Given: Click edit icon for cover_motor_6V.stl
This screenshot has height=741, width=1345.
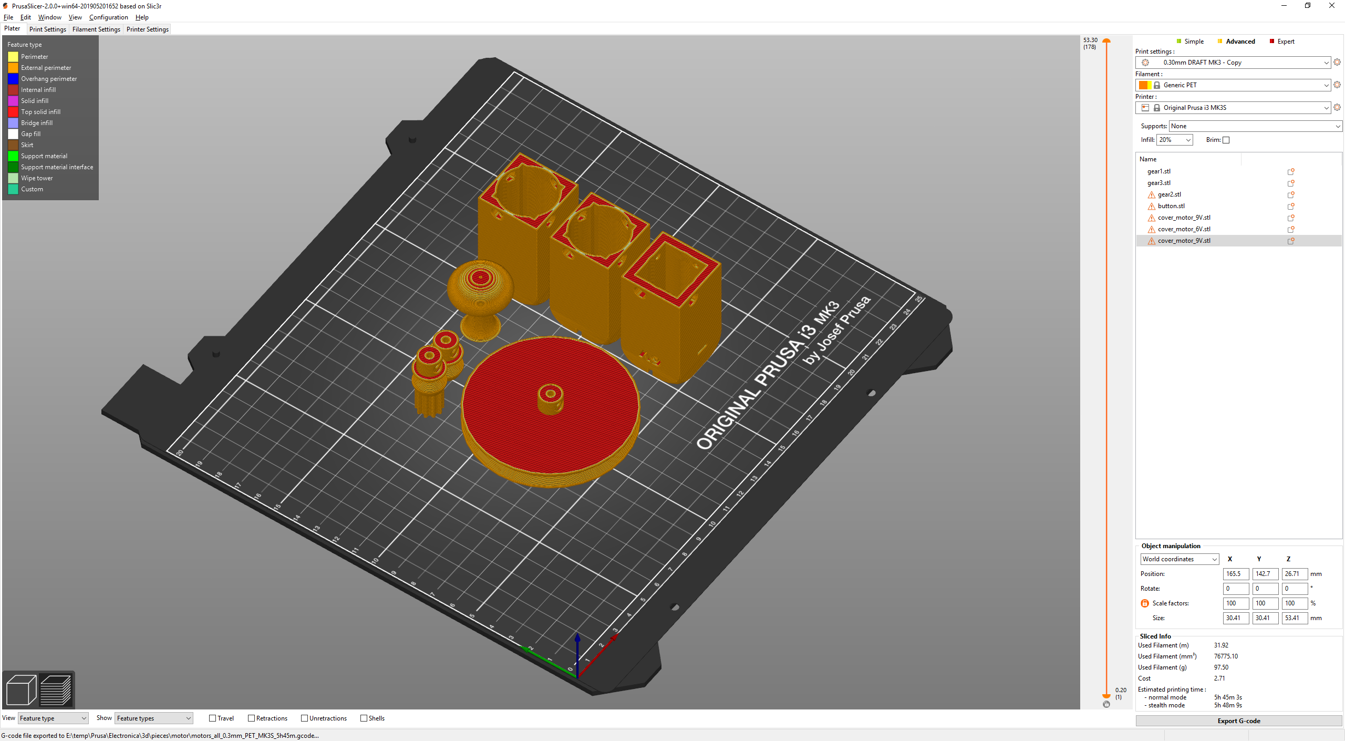Looking at the screenshot, I should click(x=1290, y=229).
